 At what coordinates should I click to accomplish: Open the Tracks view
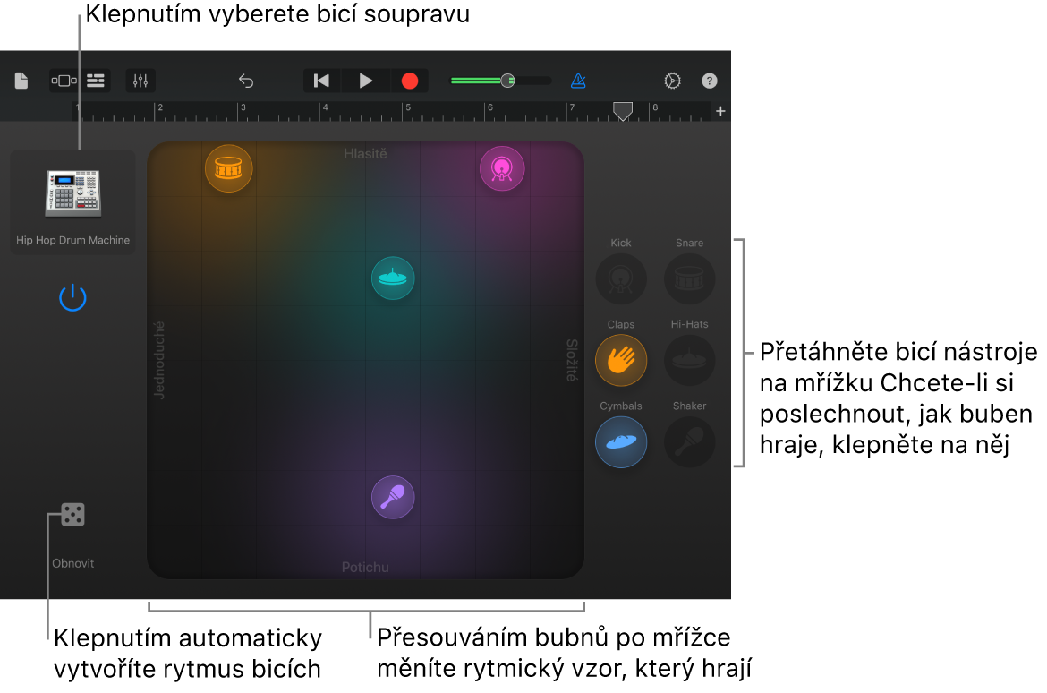[96, 81]
